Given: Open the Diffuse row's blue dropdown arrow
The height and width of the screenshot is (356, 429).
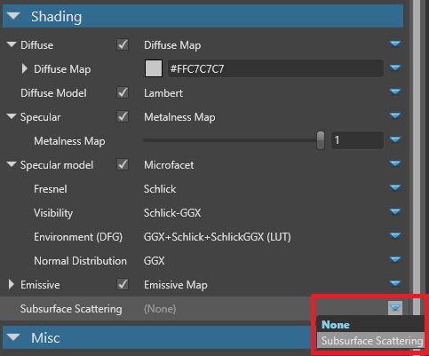Looking at the screenshot, I should (395, 44).
